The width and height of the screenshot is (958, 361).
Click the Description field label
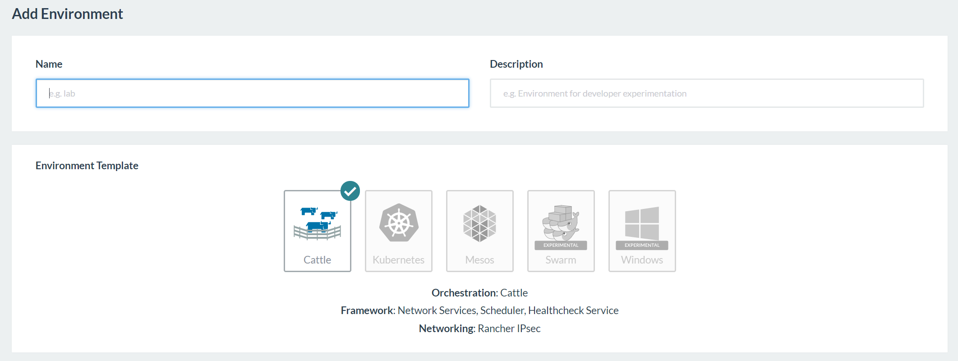click(x=516, y=64)
